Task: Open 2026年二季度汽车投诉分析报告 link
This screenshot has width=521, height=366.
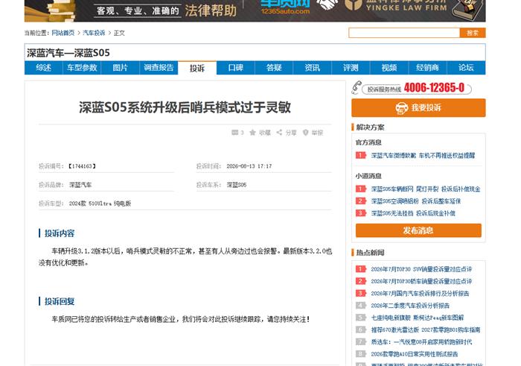Action: coord(410,306)
